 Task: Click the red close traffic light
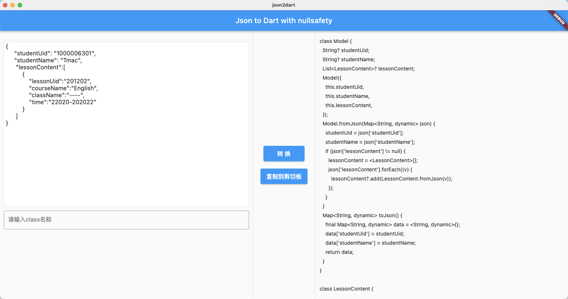(x=4, y=5)
